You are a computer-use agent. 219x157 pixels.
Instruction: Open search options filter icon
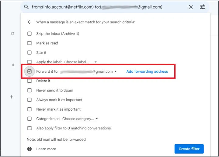coord(203,7)
